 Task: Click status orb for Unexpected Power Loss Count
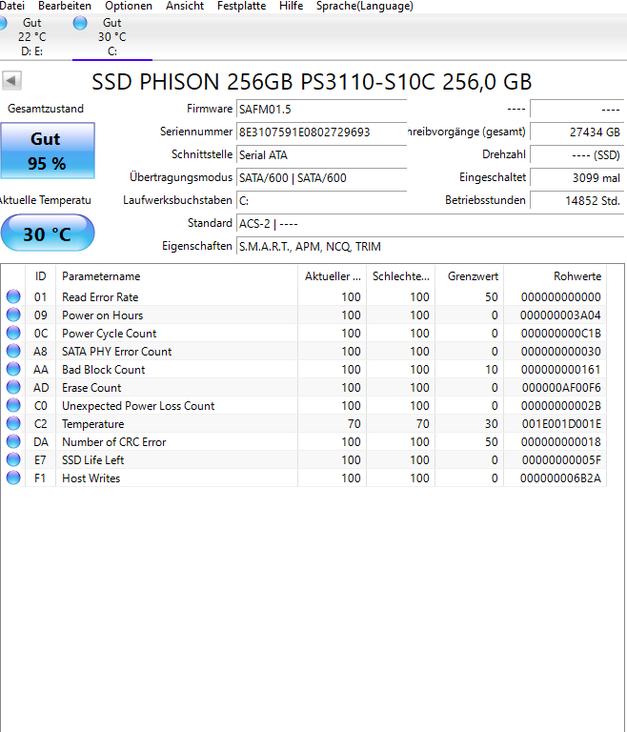pos(13,405)
